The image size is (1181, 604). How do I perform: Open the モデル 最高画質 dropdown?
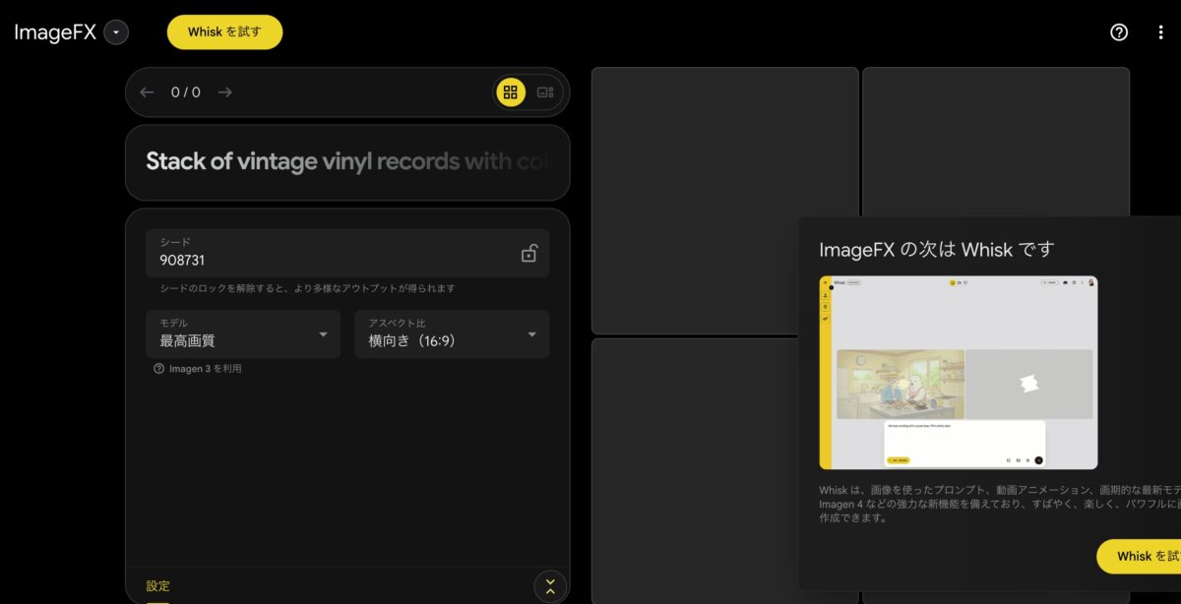pos(243,334)
